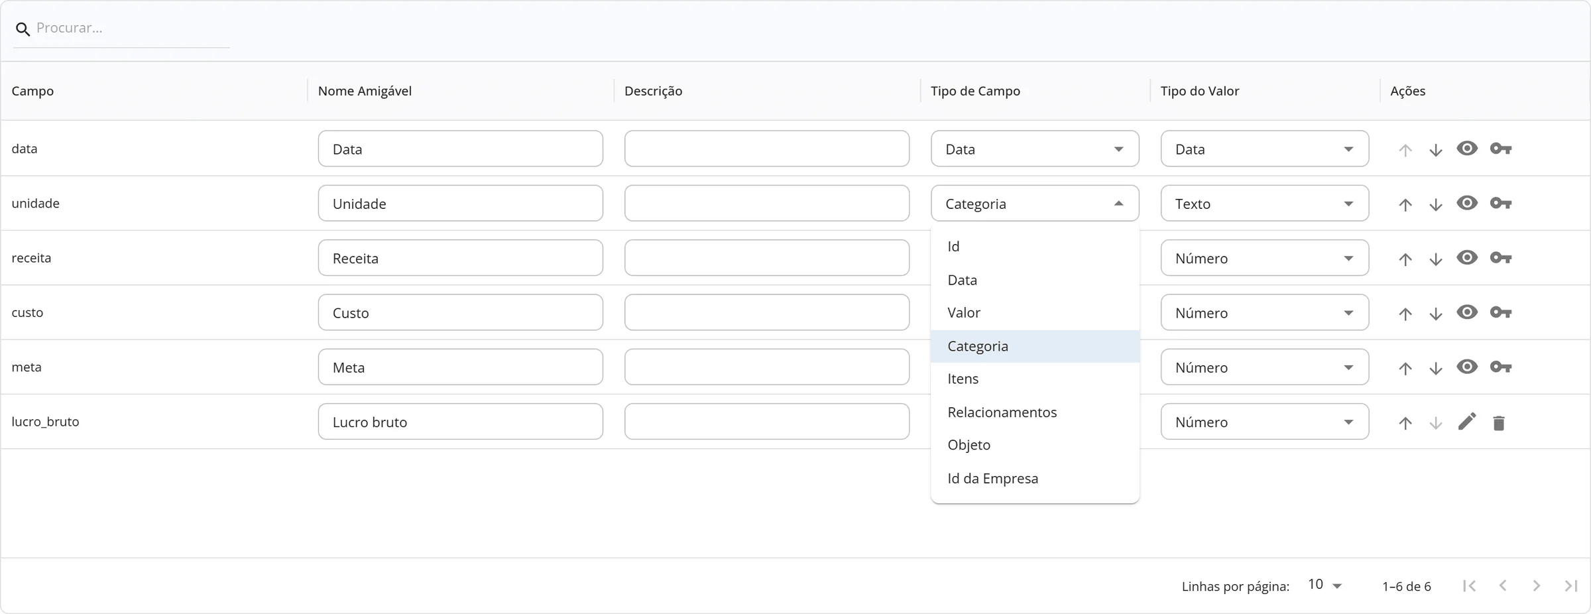
Task: Click key icon for receita row
Action: tap(1501, 257)
